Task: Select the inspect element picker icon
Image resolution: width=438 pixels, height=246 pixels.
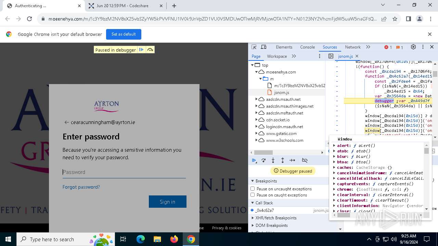Action: click(x=254, y=47)
